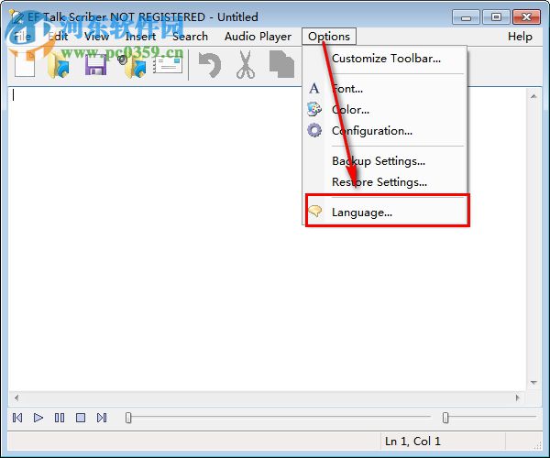550x458 pixels.
Task: Click the audio position slider handle
Action: [x=128, y=418]
